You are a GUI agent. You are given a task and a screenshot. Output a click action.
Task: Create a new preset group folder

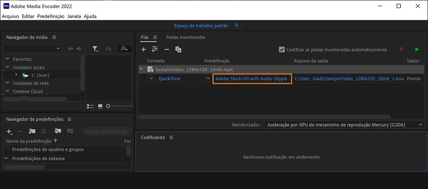[x=32, y=131]
